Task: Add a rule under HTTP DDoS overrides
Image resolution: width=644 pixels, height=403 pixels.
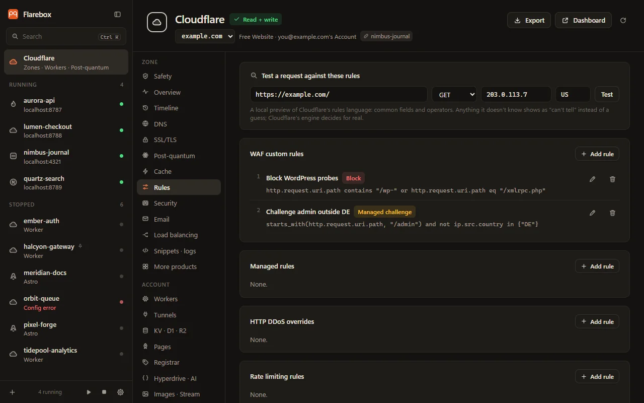Action: [x=597, y=321]
